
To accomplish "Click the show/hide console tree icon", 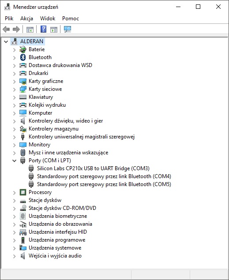I will [x=30, y=30].
